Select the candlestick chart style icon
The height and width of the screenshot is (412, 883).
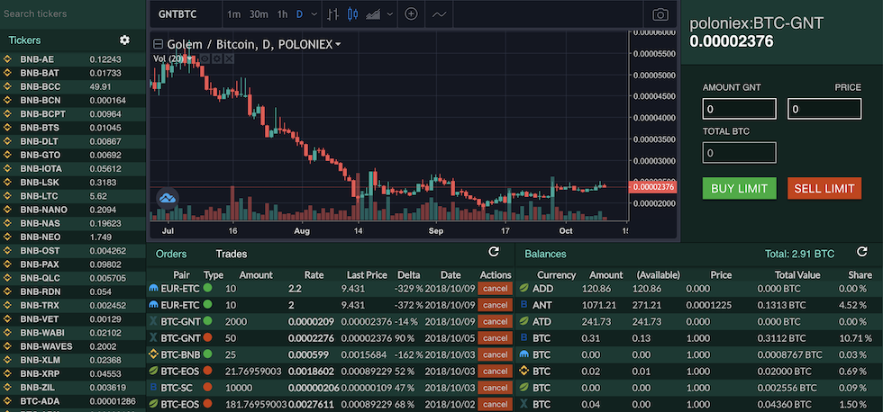click(x=352, y=14)
